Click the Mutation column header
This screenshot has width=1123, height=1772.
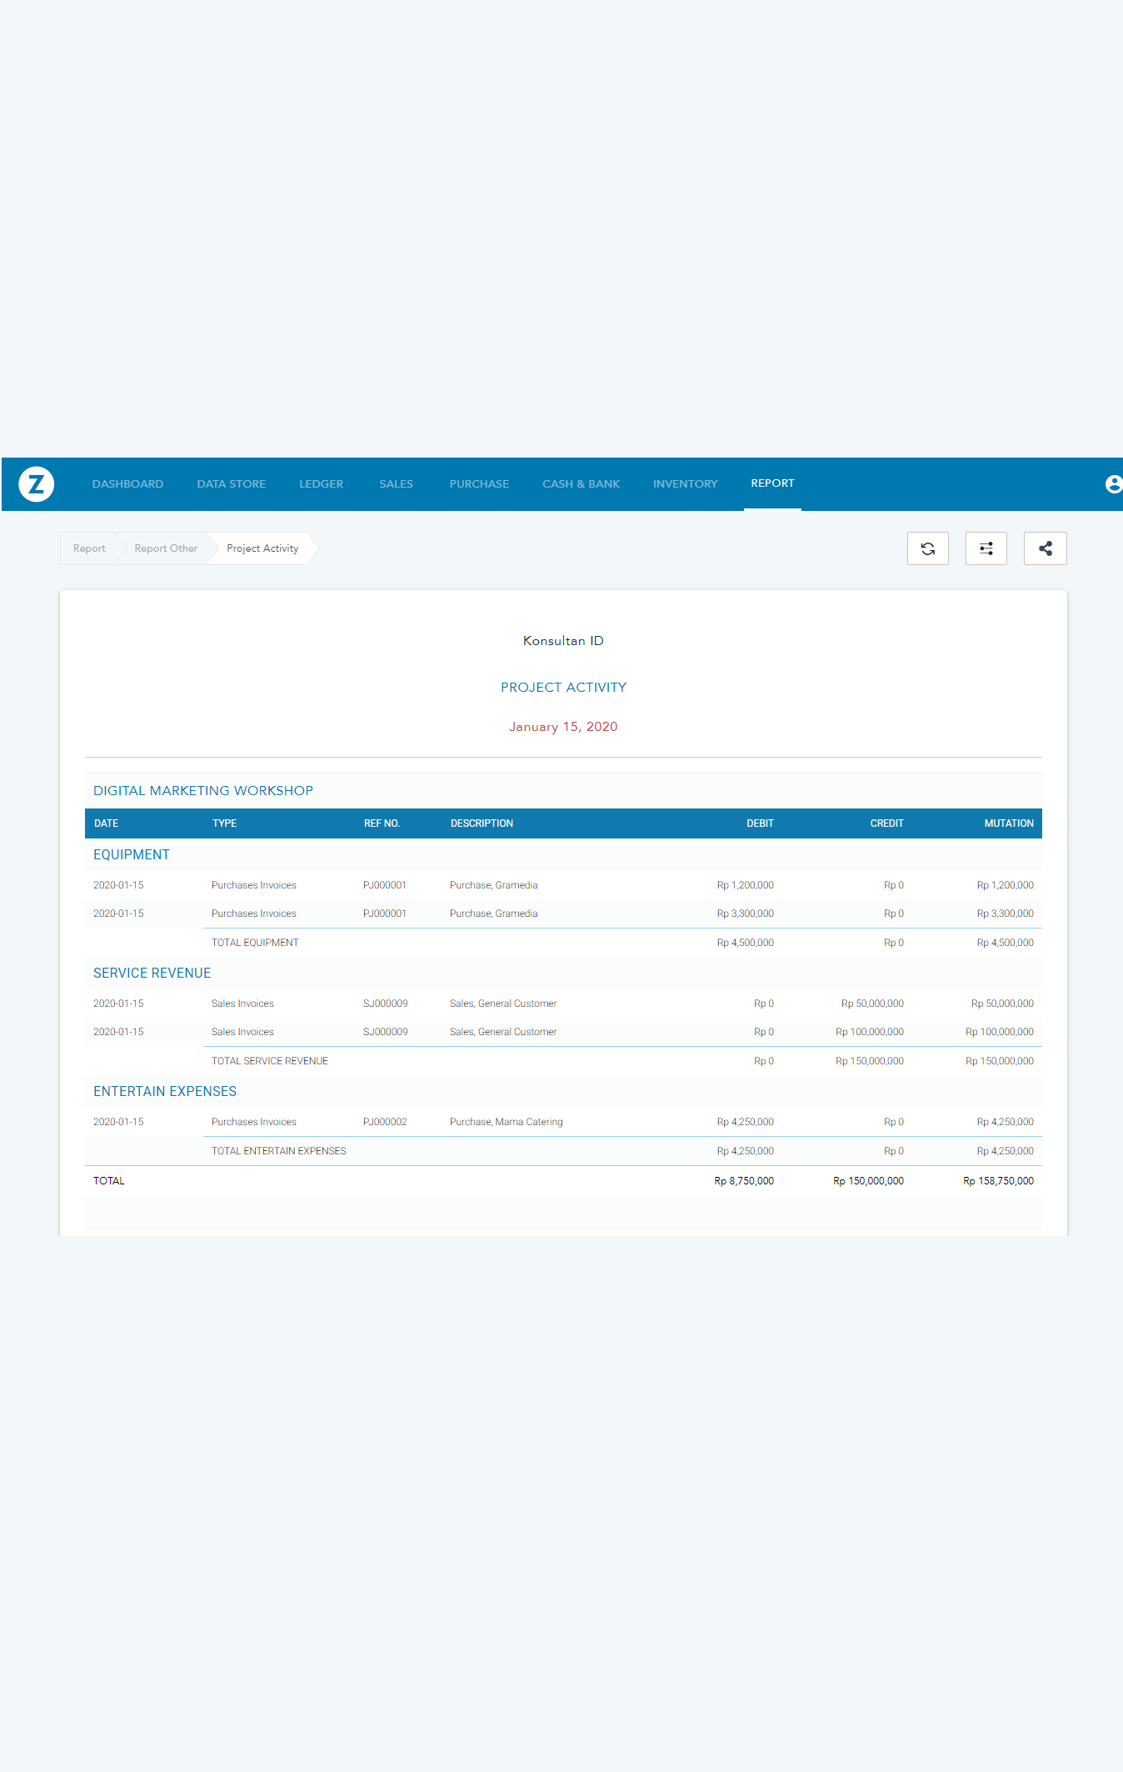point(1008,823)
